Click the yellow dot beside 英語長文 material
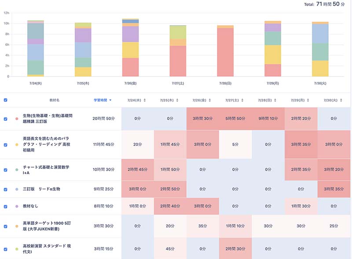The width and height of the screenshot is (352, 259). (16, 144)
